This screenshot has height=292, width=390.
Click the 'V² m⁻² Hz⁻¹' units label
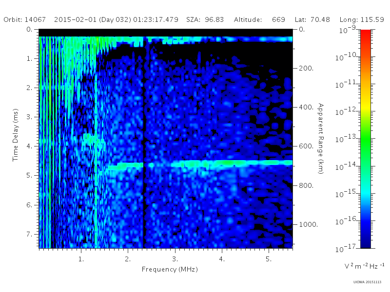pos(364,266)
